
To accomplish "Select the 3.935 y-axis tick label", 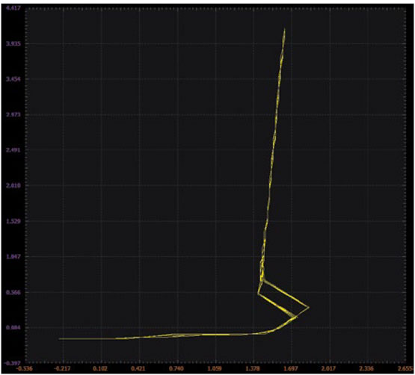I will [12, 44].
